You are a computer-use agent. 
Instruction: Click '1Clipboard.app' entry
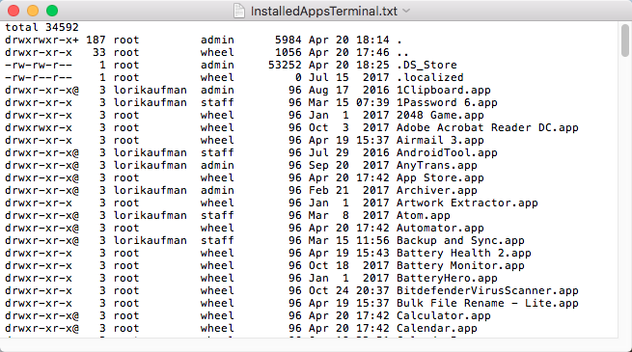pos(444,90)
